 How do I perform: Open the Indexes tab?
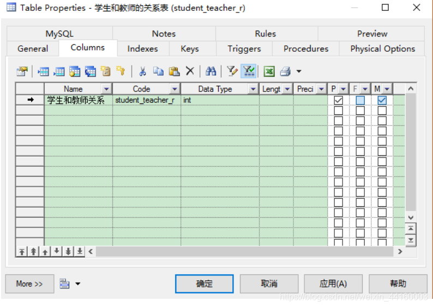pos(143,49)
